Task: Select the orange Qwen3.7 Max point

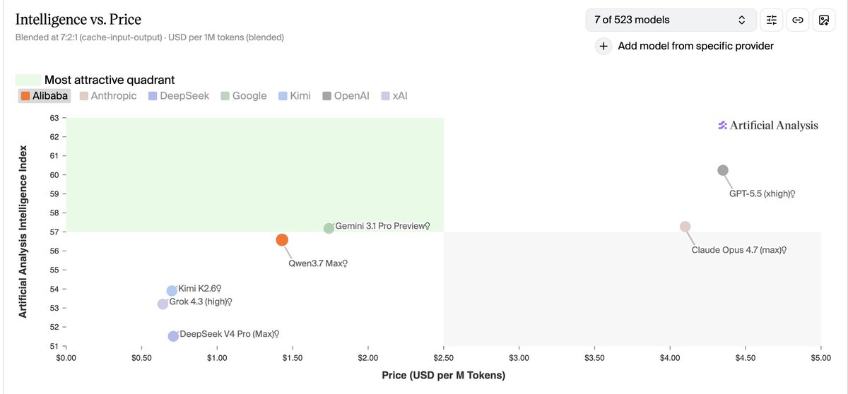Action: (x=282, y=240)
